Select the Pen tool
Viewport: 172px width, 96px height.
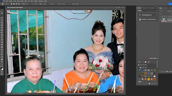[2, 49]
